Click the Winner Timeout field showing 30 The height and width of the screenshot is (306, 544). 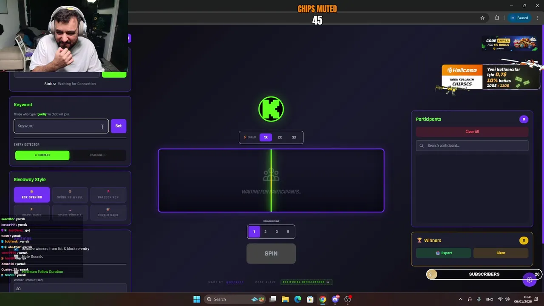tap(70, 289)
